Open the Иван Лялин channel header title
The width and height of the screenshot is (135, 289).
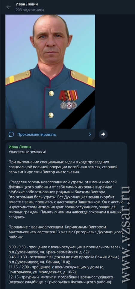click(27, 4)
